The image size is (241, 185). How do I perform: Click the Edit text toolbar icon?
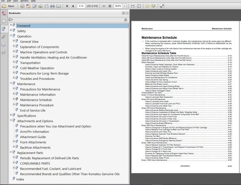(35, 6)
